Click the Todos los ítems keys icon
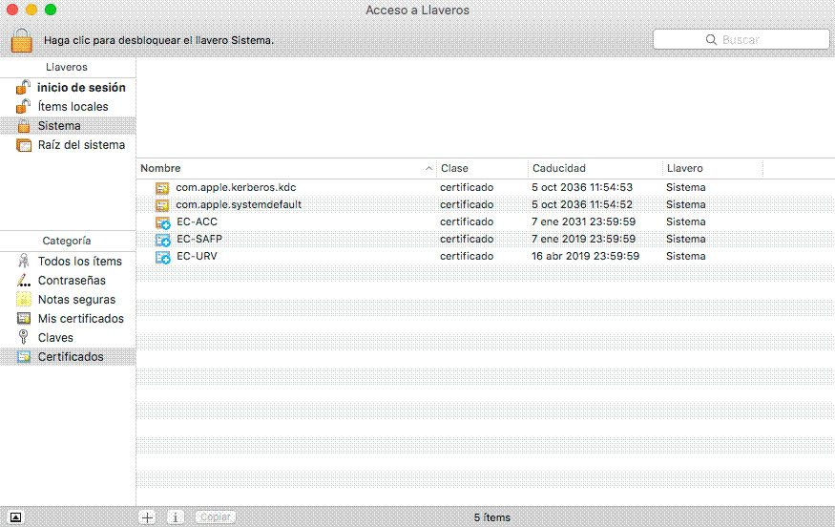835x527 pixels. click(24, 261)
